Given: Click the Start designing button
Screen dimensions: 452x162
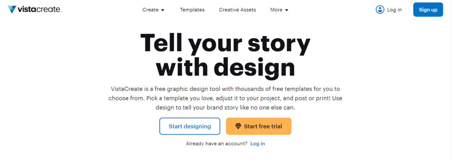Looking at the screenshot, I should tap(190, 126).
